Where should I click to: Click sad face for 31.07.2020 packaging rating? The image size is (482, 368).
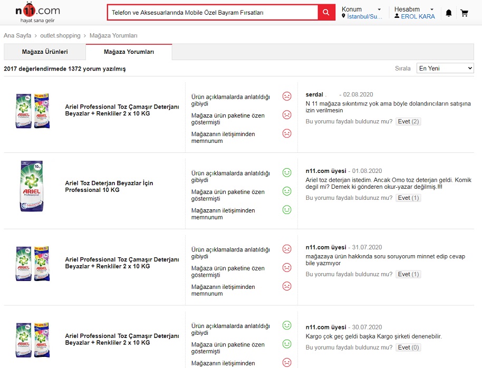tap(287, 267)
